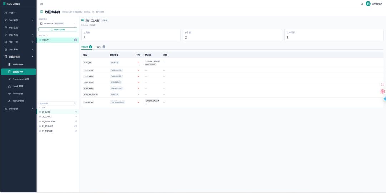Click the table icon beside SIS_COURSE
This screenshot has height=193, width=386.
tap(40, 117)
